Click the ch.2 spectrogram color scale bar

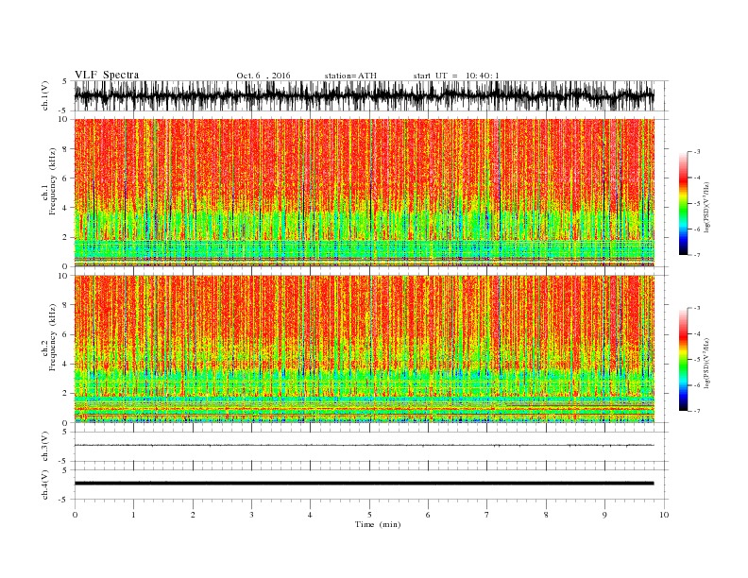[683, 360]
